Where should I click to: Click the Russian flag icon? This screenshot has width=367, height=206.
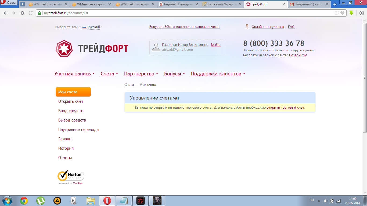[84, 27]
